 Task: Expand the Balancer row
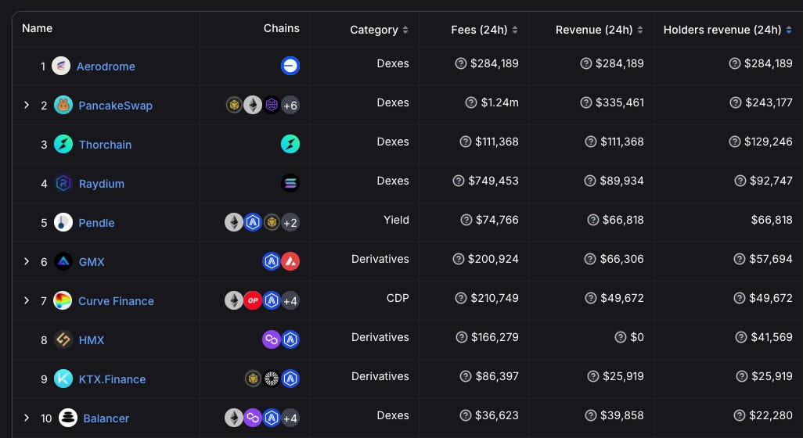click(27, 418)
